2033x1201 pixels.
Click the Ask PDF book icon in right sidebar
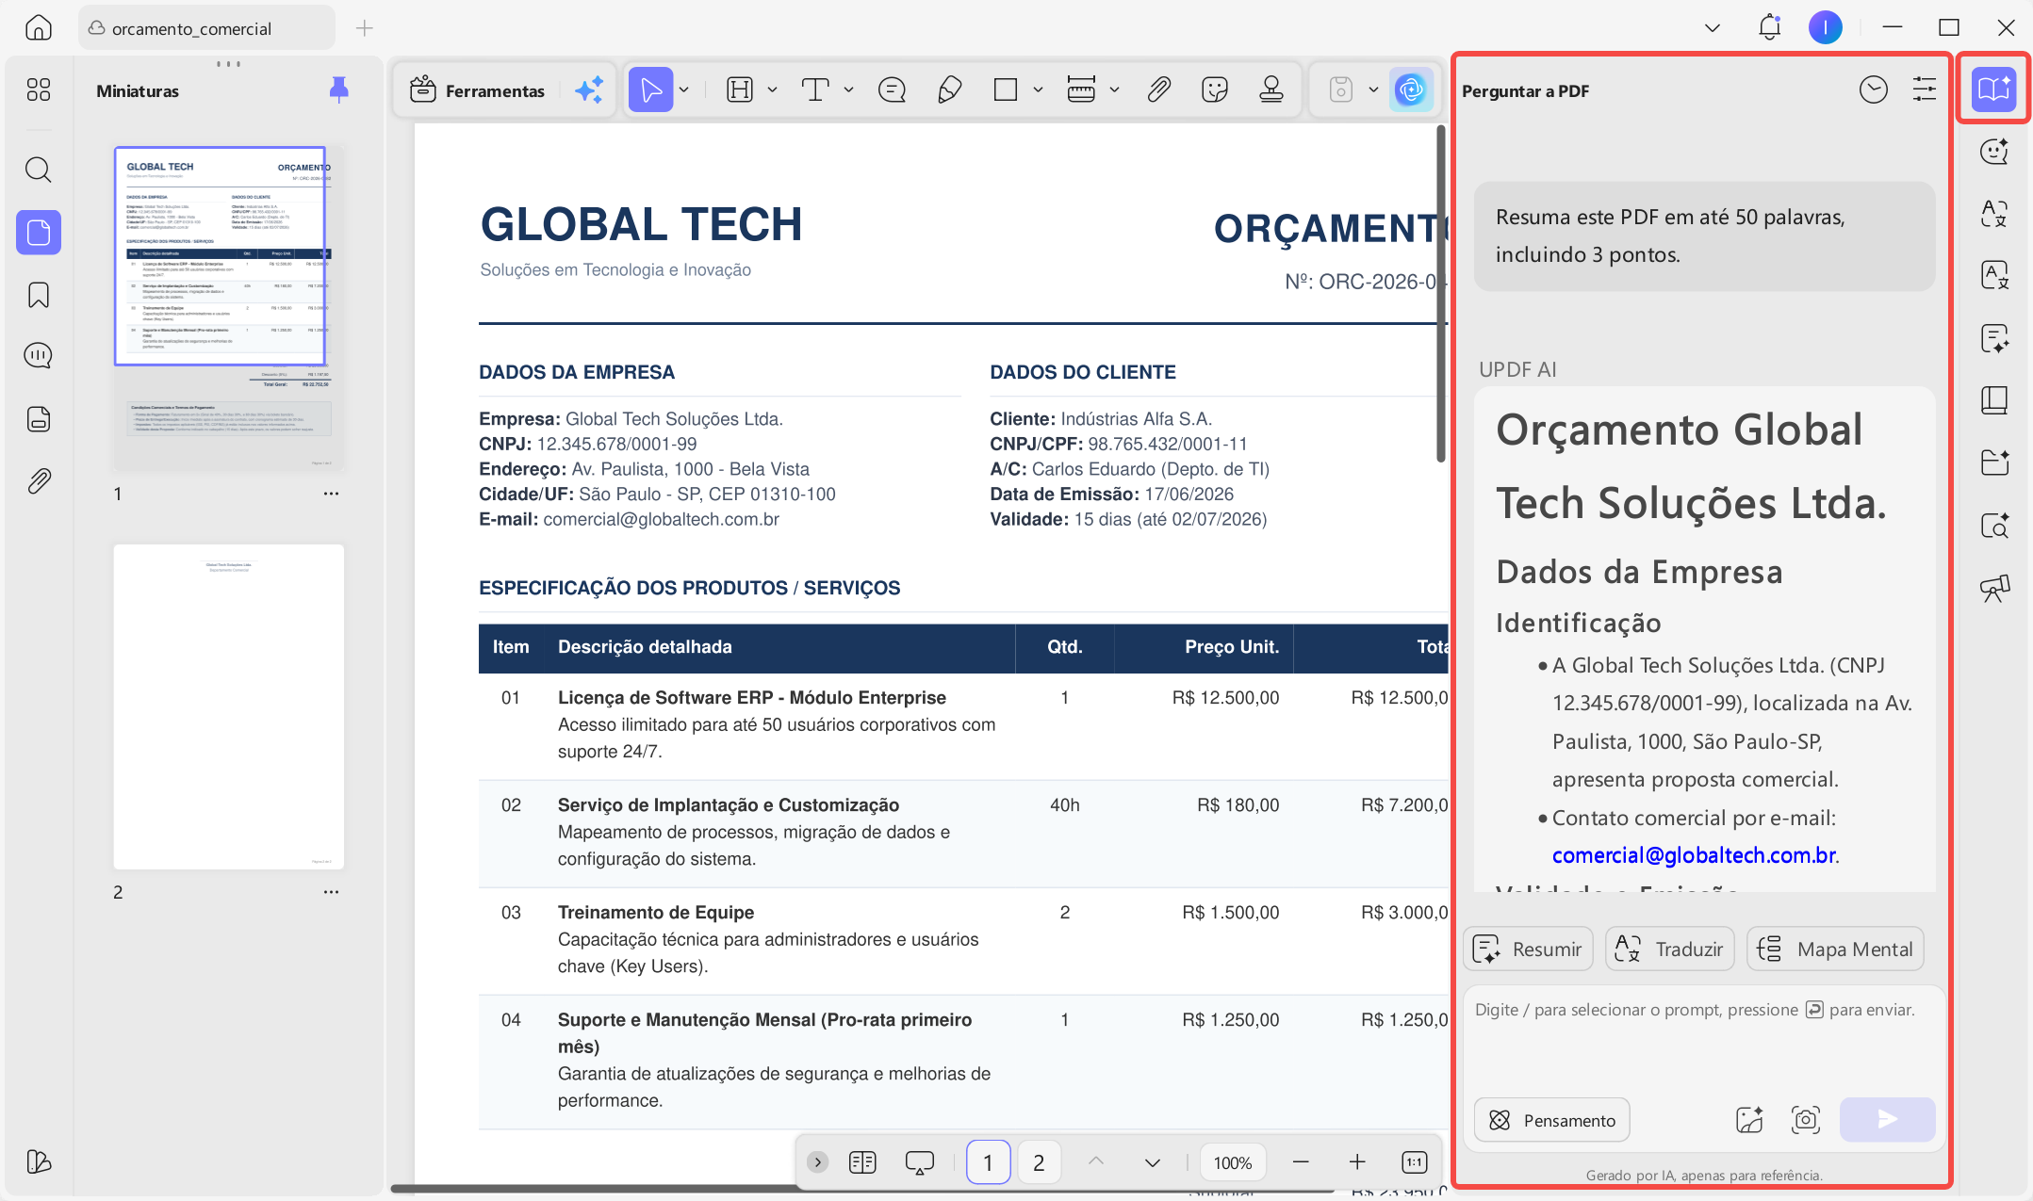1993,89
